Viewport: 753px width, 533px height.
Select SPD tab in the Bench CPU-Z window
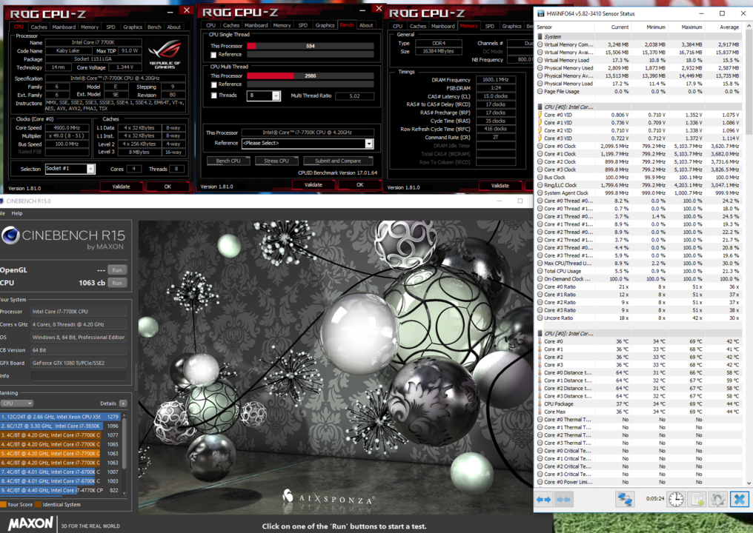303,25
